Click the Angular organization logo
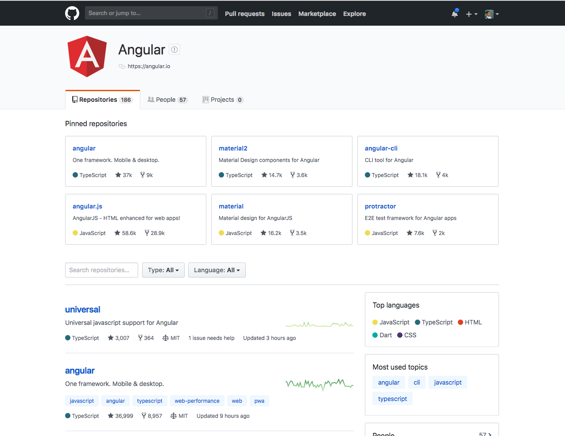Viewport: 565px width, 436px height. [x=87, y=57]
